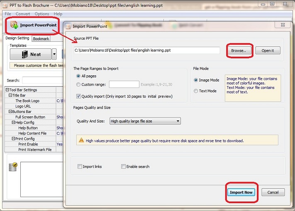Image resolution: width=295 pixels, height=211 pixels.
Task: Collapse the Help Config tree node
Action: coord(13,122)
